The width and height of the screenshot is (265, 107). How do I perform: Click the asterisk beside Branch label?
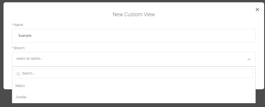pyautogui.click(x=13, y=48)
